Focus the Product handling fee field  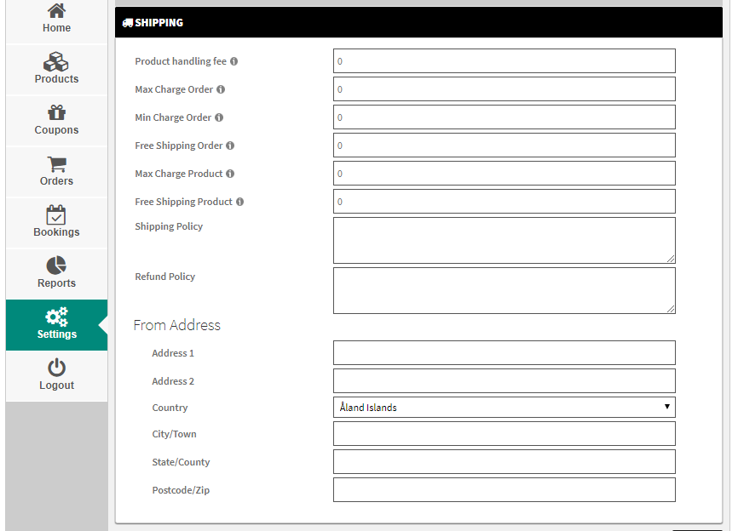point(504,61)
